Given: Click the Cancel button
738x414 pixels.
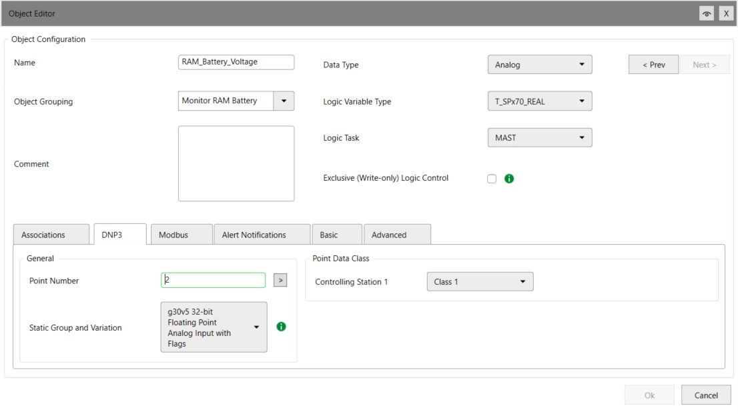Looking at the screenshot, I should click(x=706, y=395).
